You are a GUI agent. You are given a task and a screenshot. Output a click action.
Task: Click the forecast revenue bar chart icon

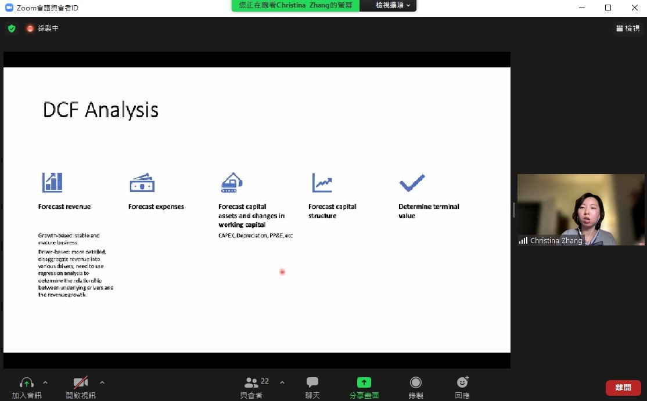coord(52,182)
